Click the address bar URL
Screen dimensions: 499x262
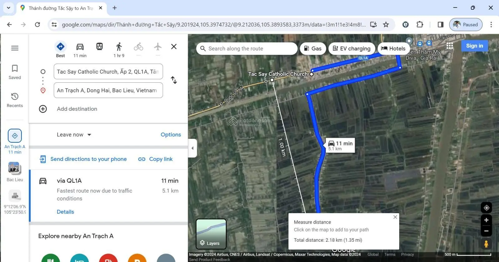tap(214, 25)
